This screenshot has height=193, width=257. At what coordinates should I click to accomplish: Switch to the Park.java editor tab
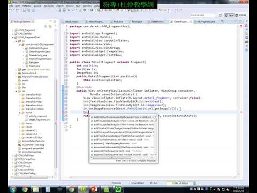[x=118, y=21]
